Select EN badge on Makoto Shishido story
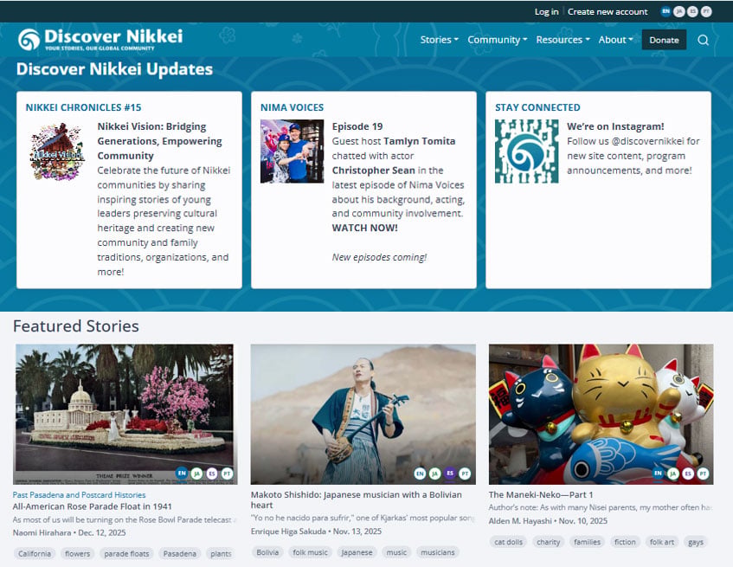The height and width of the screenshot is (567, 733). point(420,473)
